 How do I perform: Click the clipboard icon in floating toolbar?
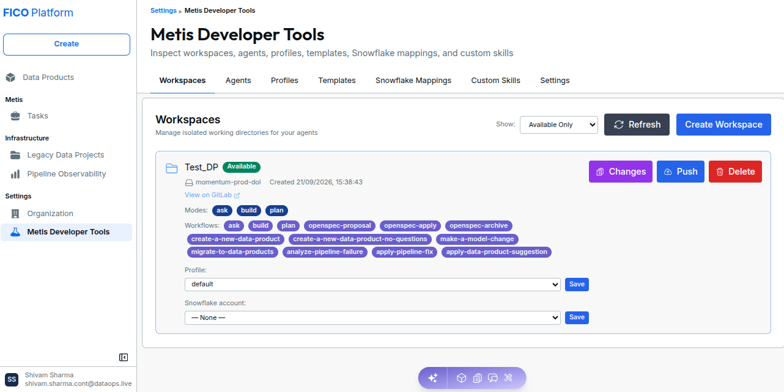(x=478, y=378)
